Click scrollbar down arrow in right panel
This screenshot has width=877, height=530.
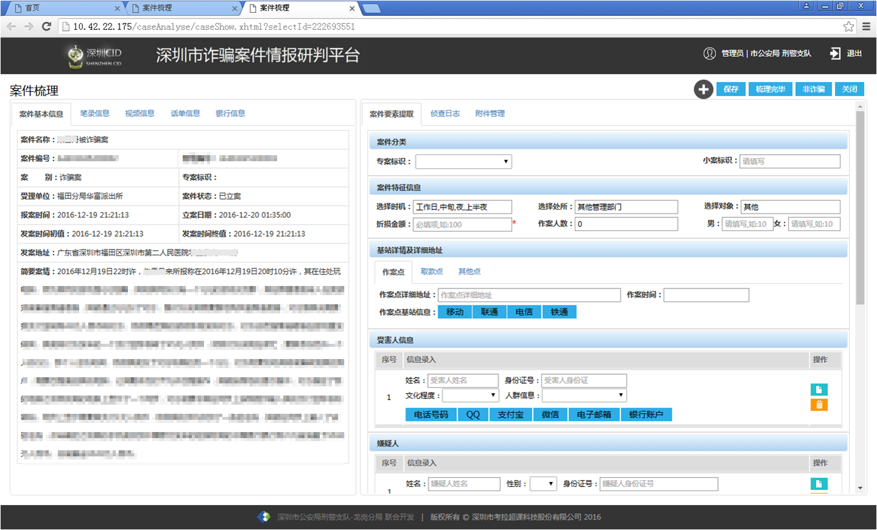[860, 488]
